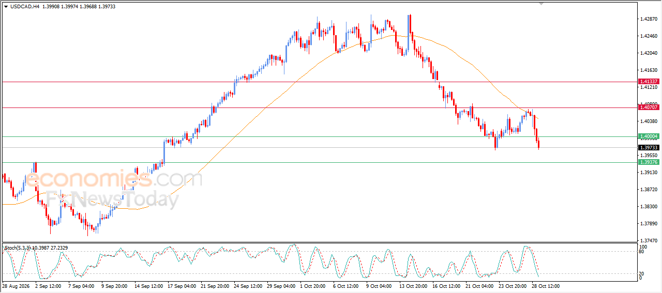Click the 1.39550 price scale value

tap(649, 156)
